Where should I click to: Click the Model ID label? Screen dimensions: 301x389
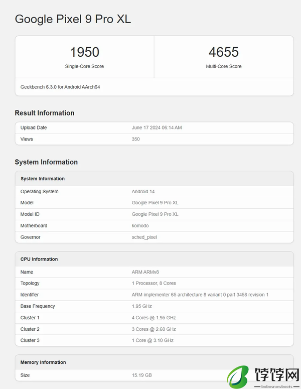coord(30,214)
